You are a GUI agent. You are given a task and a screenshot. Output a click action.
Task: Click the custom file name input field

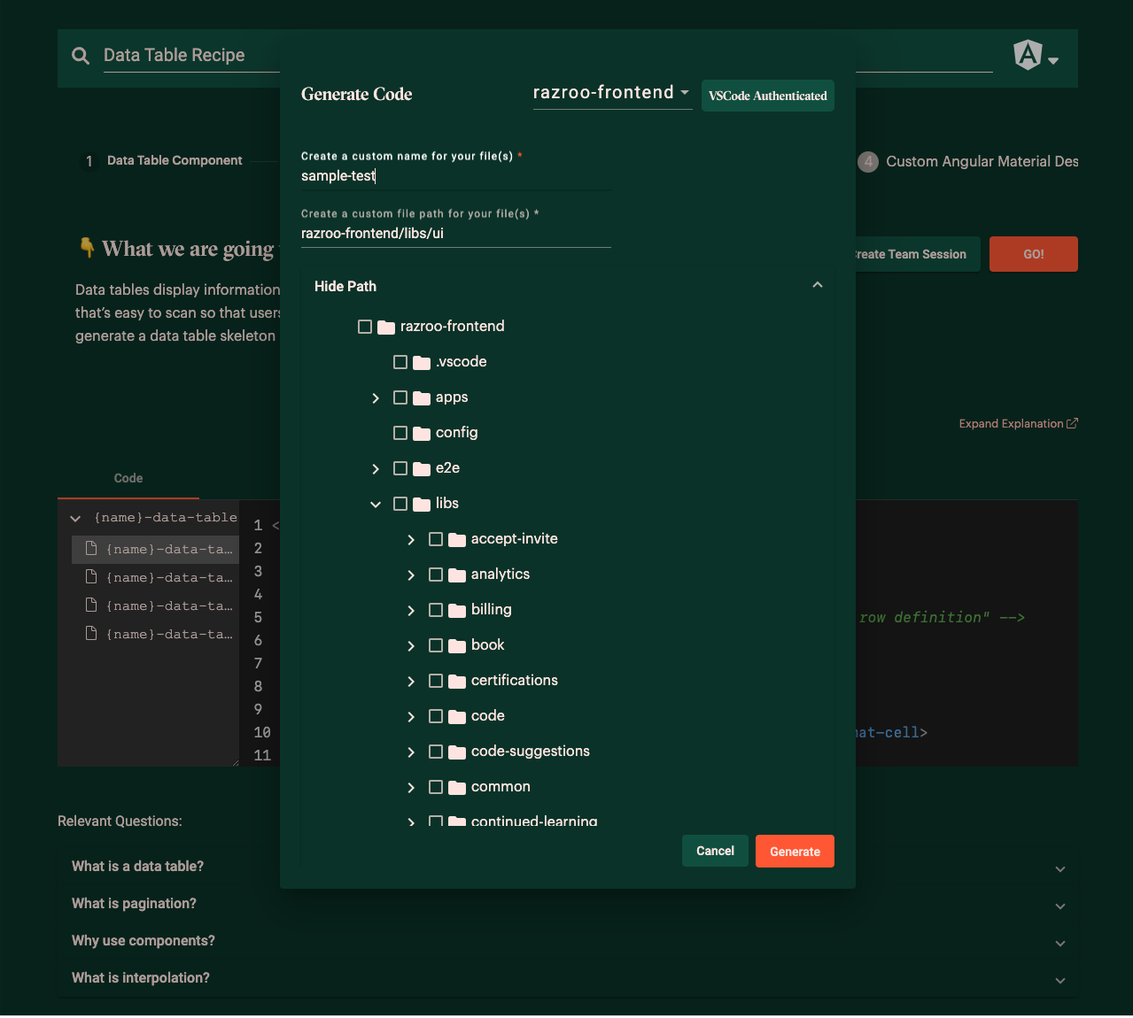(x=456, y=176)
